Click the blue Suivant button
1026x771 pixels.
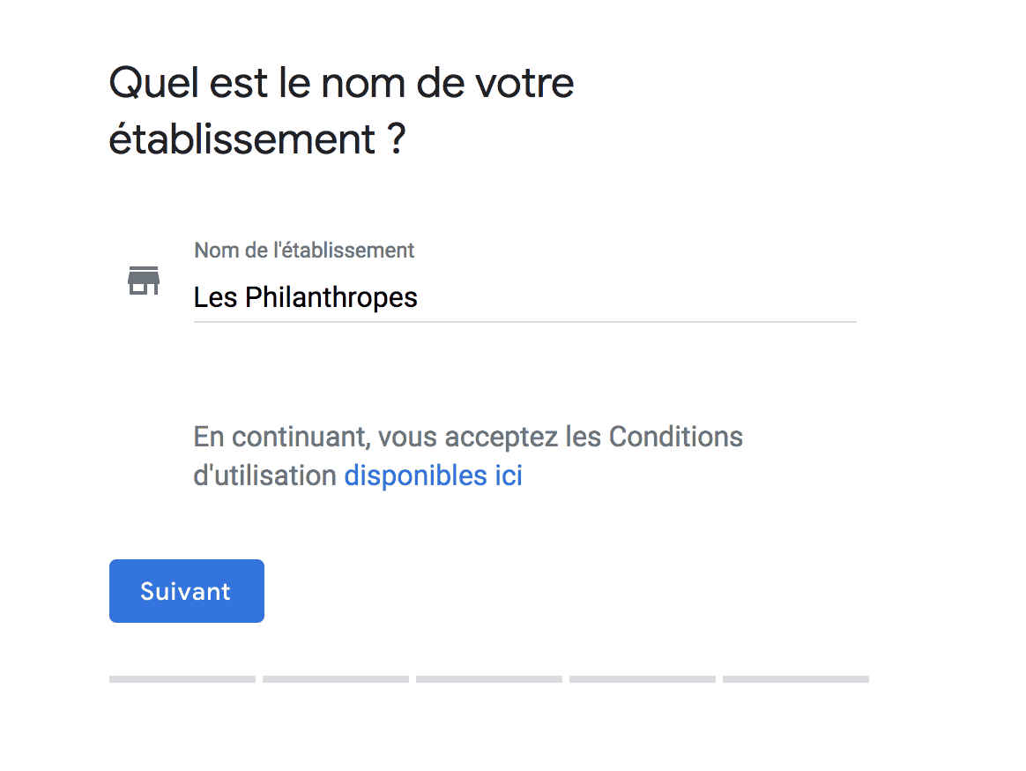[x=187, y=591]
